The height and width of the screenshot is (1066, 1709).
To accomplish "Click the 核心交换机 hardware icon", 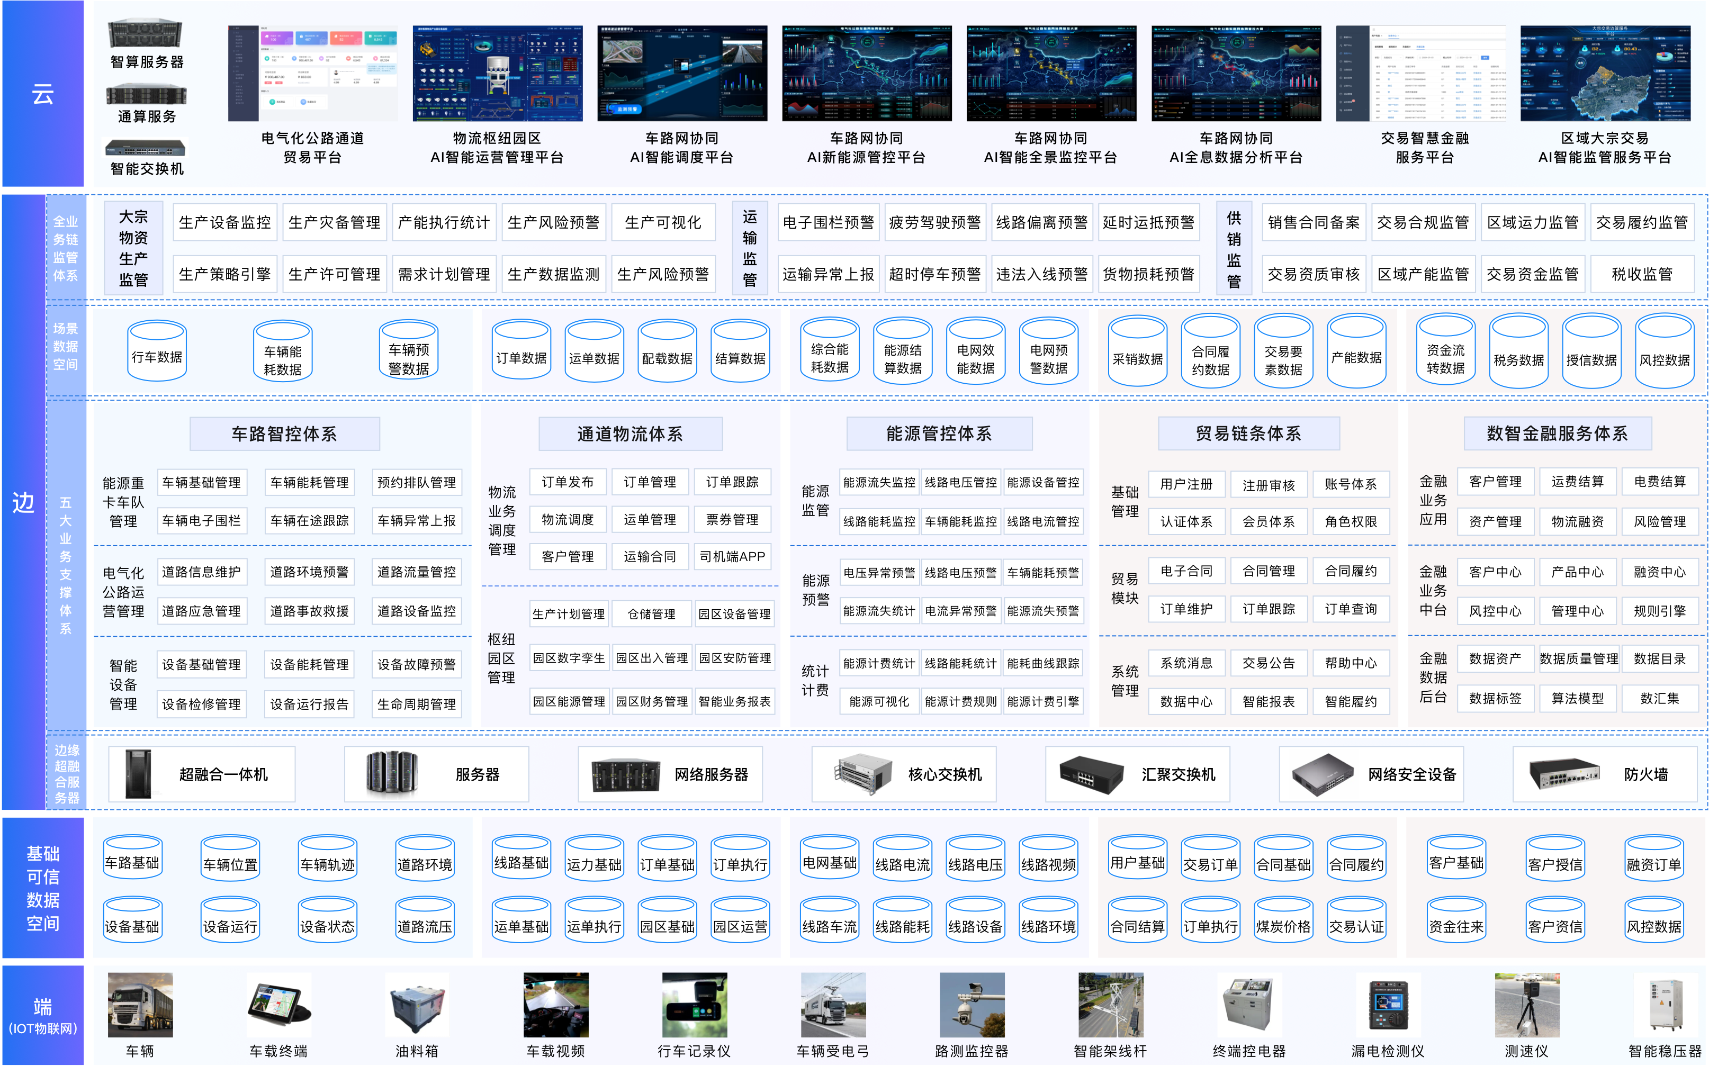I will (x=863, y=773).
